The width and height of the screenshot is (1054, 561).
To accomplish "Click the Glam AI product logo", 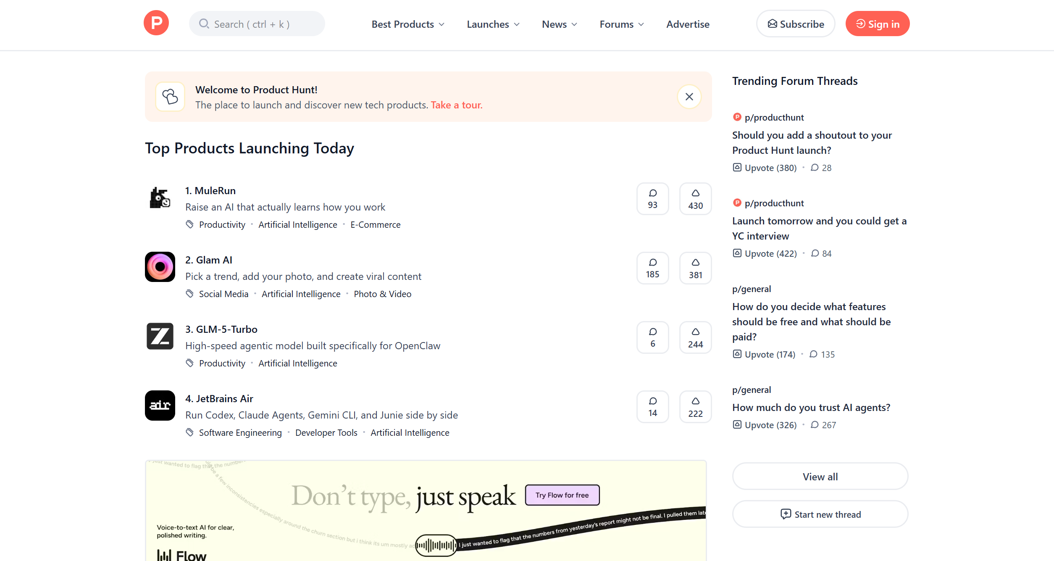I will [x=160, y=267].
